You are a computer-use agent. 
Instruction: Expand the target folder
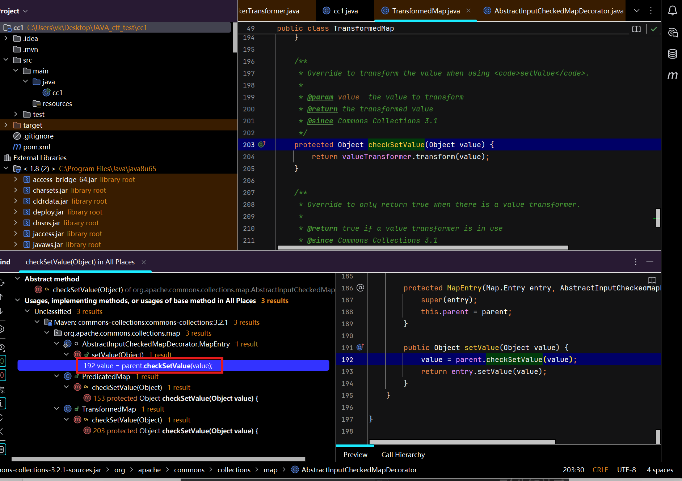(6, 125)
